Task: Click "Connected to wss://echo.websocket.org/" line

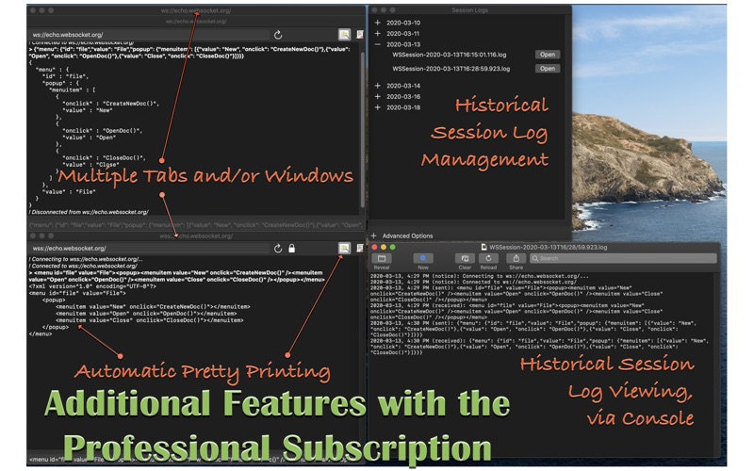Action: (x=83, y=266)
